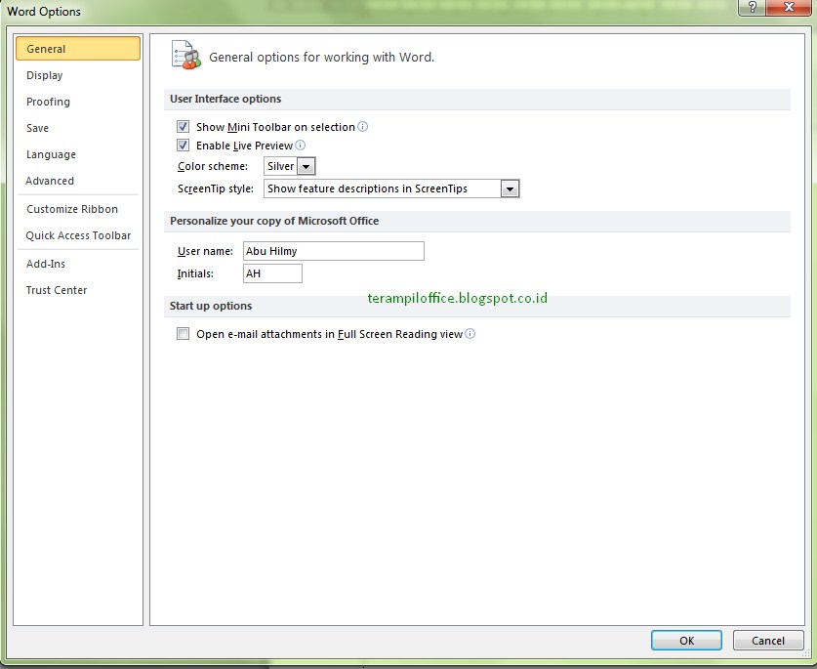The image size is (817, 669).
Task: Click the Initials field showing AH
Action: point(271,273)
